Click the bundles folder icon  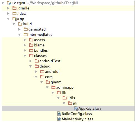pos(31,50)
